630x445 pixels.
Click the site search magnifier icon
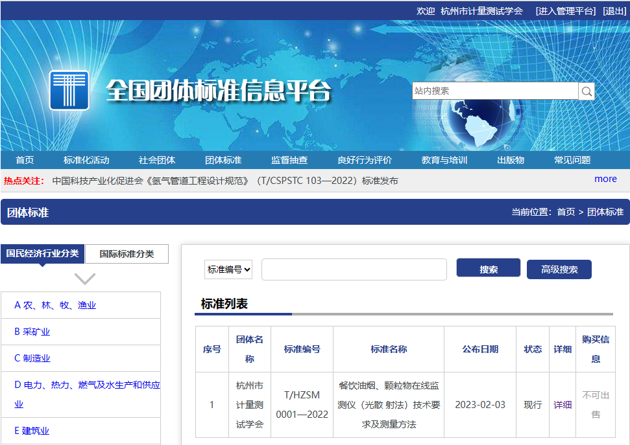(587, 91)
